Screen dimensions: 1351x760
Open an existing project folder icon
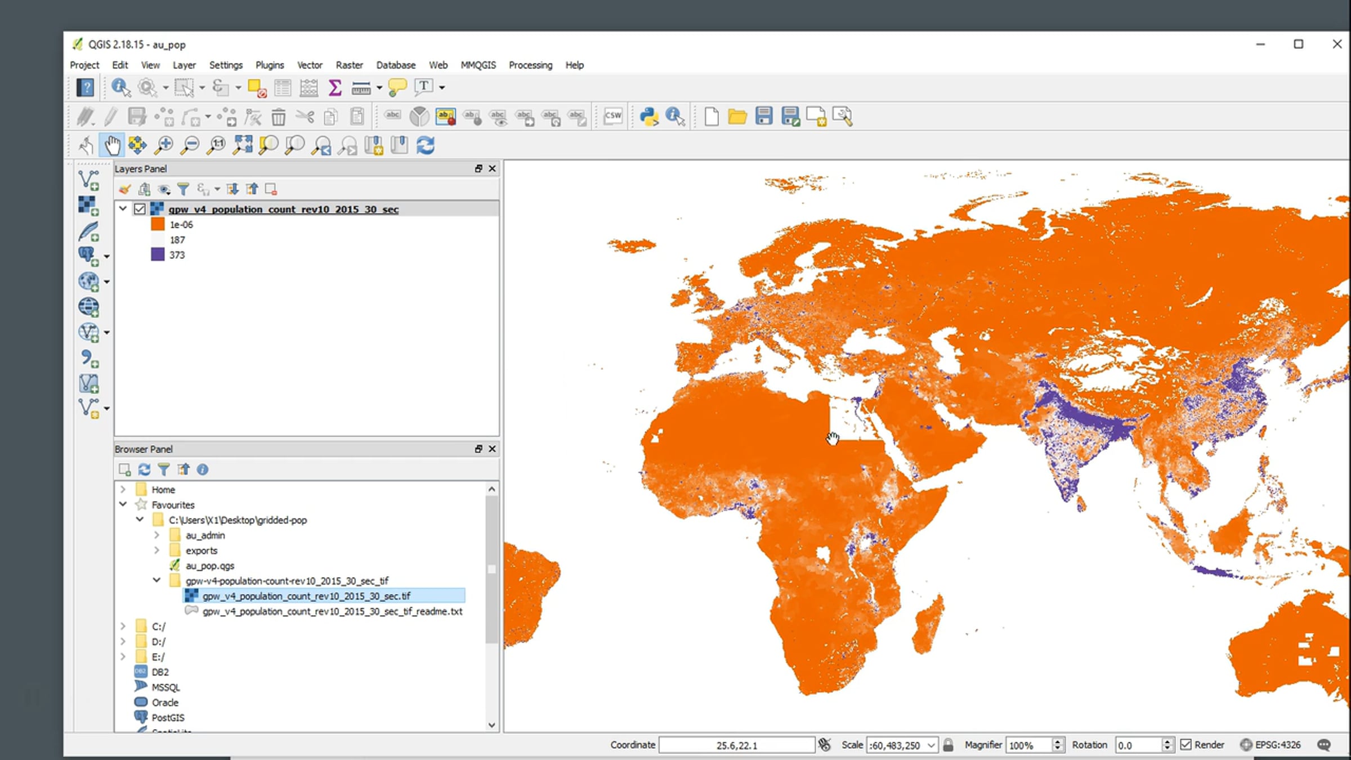click(x=737, y=117)
